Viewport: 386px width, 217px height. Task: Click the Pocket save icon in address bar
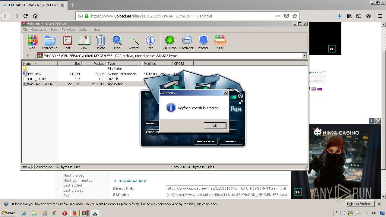286,16
